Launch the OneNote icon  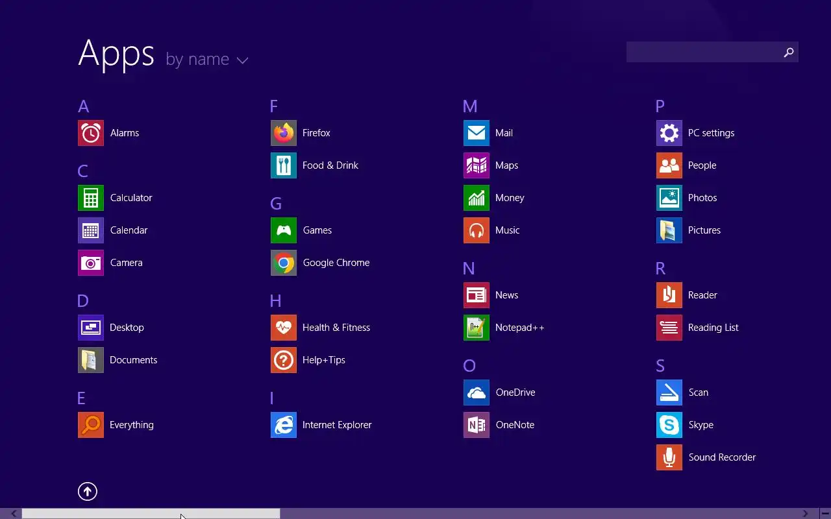pos(477,425)
